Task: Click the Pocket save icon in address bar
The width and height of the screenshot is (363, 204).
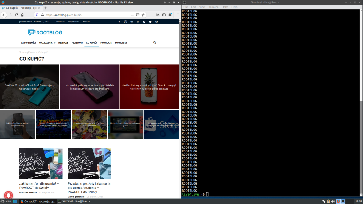Action: [137, 15]
